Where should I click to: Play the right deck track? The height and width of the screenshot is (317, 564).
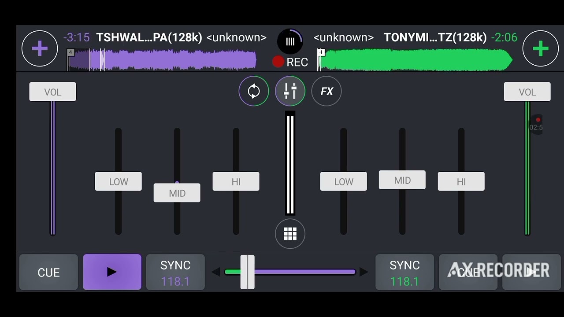point(531,272)
